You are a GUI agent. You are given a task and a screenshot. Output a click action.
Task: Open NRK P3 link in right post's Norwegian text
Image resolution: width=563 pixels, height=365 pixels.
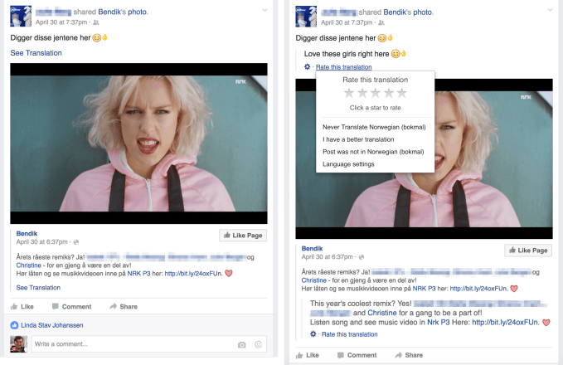[x=424, y=289]
